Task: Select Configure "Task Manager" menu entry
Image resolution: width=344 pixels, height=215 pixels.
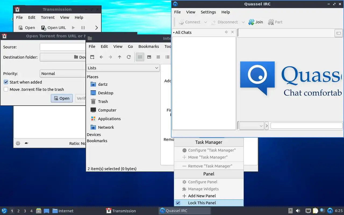Action: [x=209, y=150]
